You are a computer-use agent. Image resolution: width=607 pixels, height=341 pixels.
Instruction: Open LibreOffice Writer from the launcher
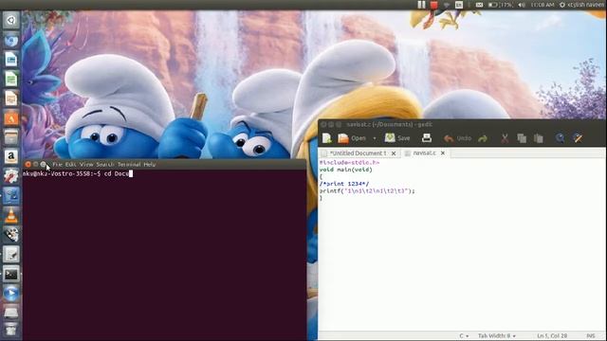tap(10, 59)
